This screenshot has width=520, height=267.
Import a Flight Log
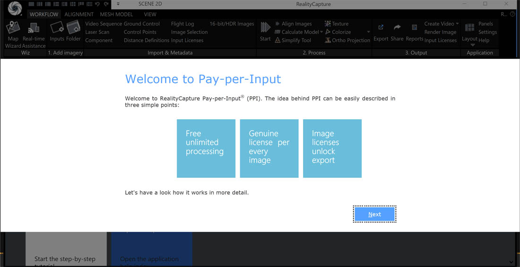pos(182,24)
